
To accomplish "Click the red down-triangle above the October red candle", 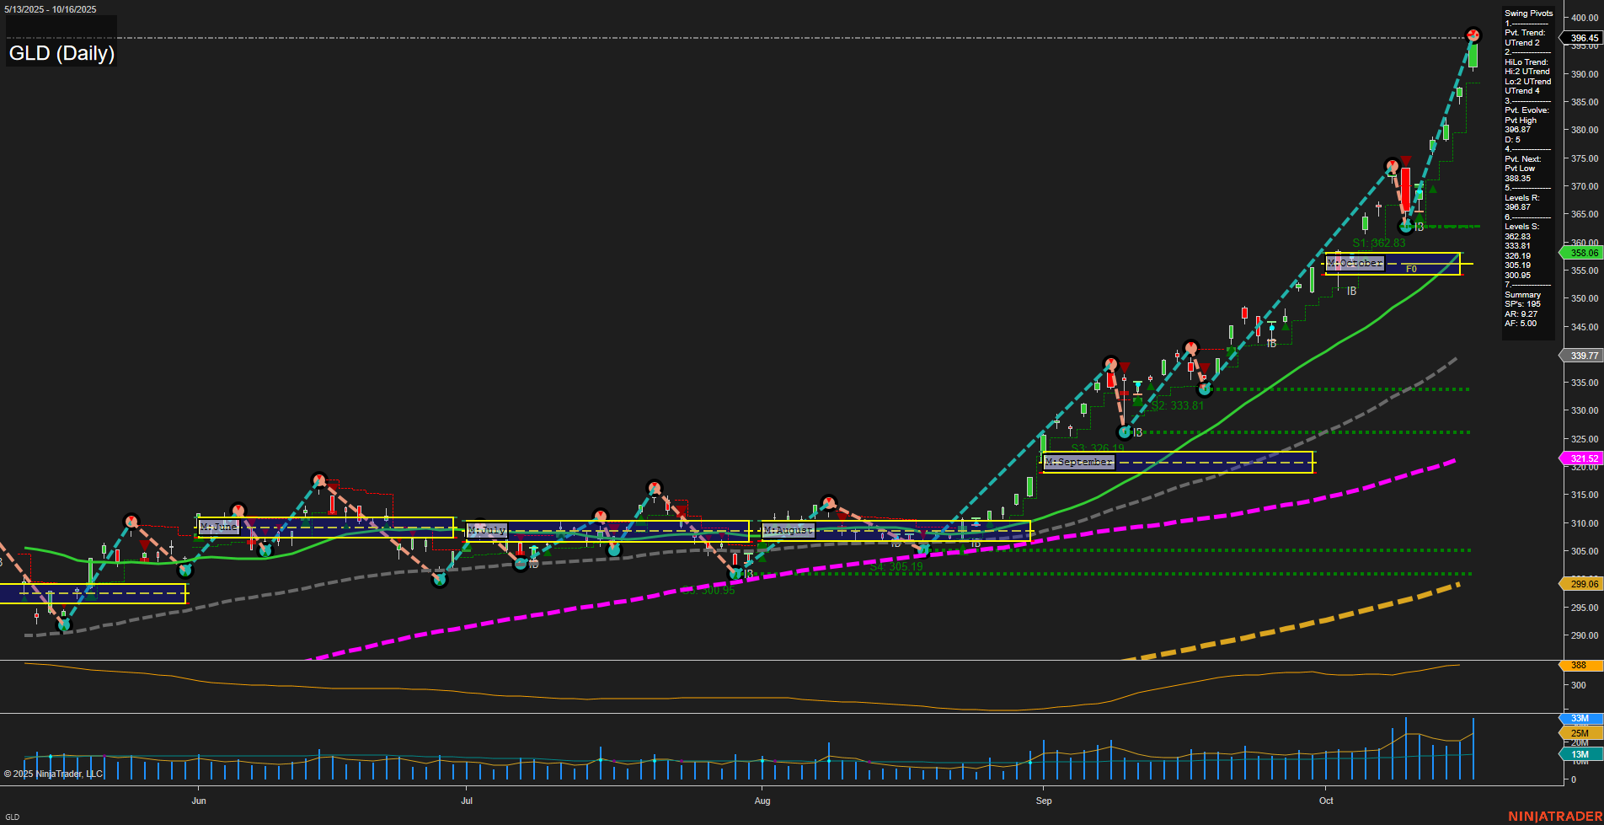I will pyautogui.click(x=1405, y=161).
